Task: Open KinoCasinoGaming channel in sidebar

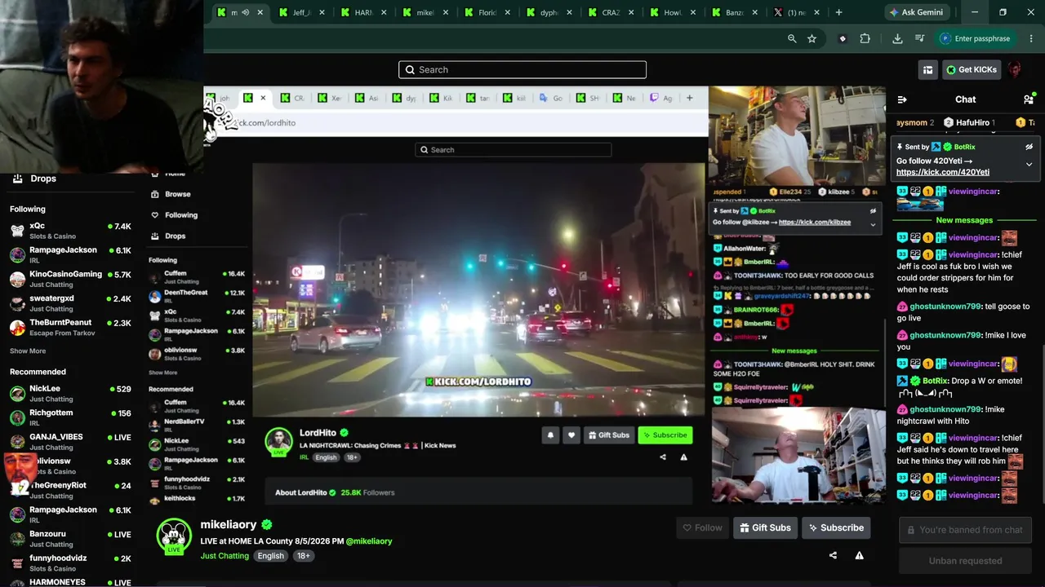Action: 70,279
